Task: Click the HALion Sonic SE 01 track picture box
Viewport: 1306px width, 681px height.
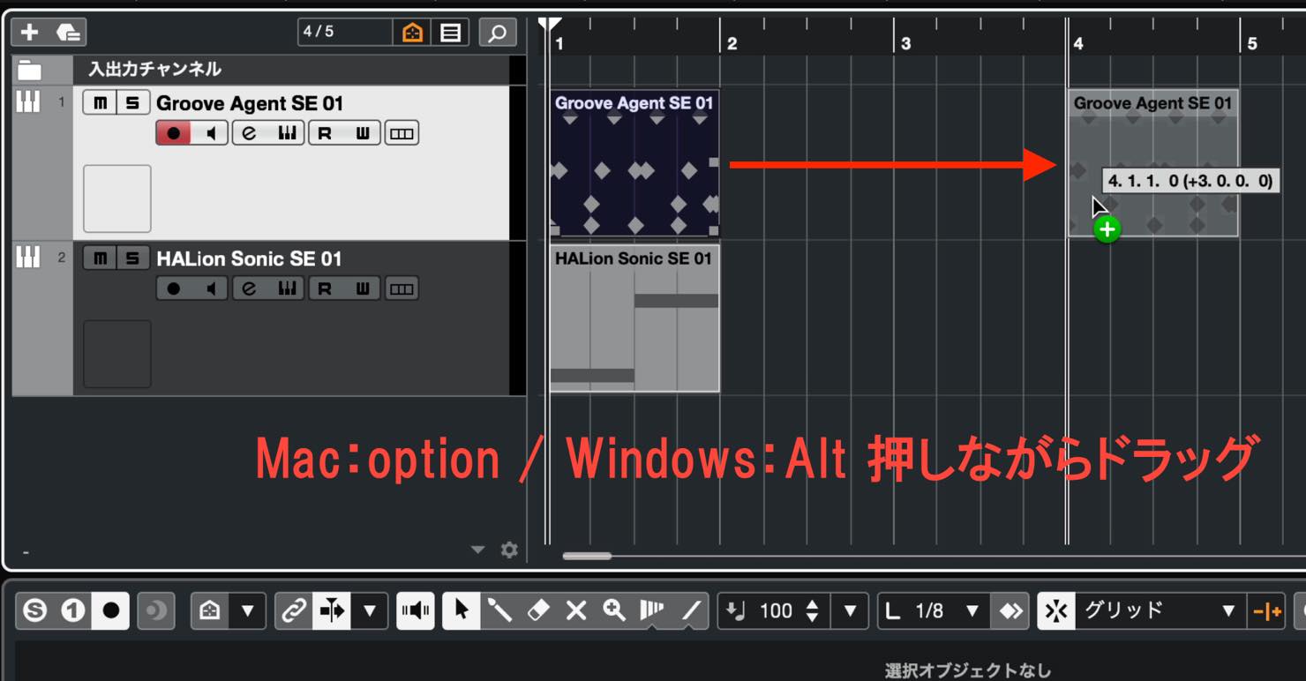Action: pos(117,354)
